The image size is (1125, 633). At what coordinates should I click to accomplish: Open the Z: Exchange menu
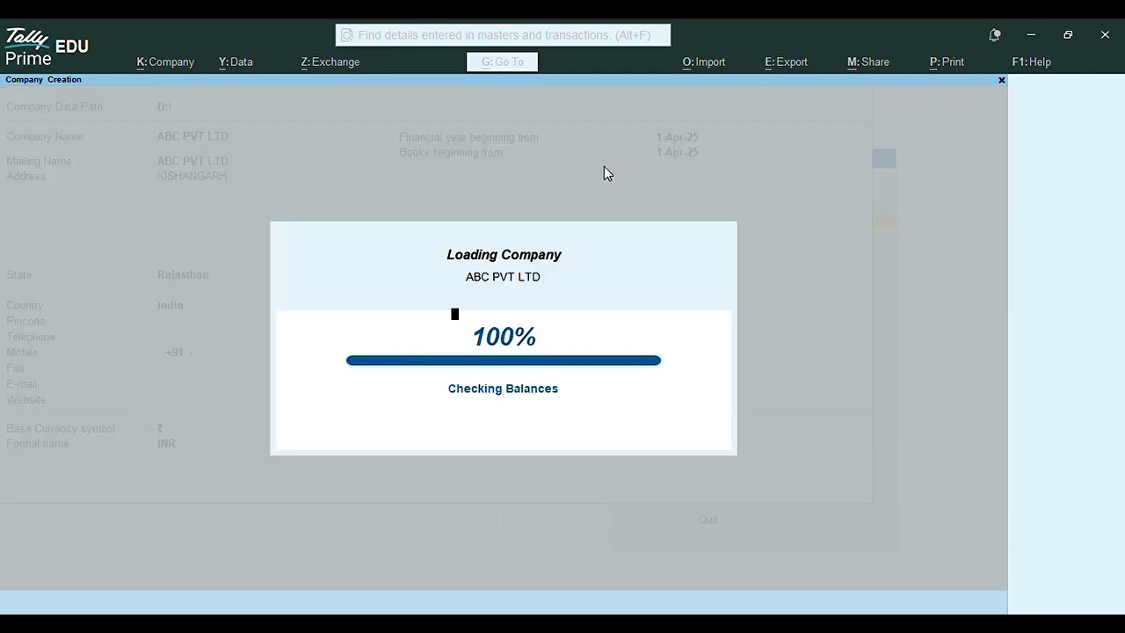click(x=330, y=62)
